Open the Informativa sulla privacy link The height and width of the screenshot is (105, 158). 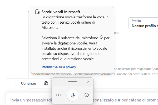pos(59,67)
